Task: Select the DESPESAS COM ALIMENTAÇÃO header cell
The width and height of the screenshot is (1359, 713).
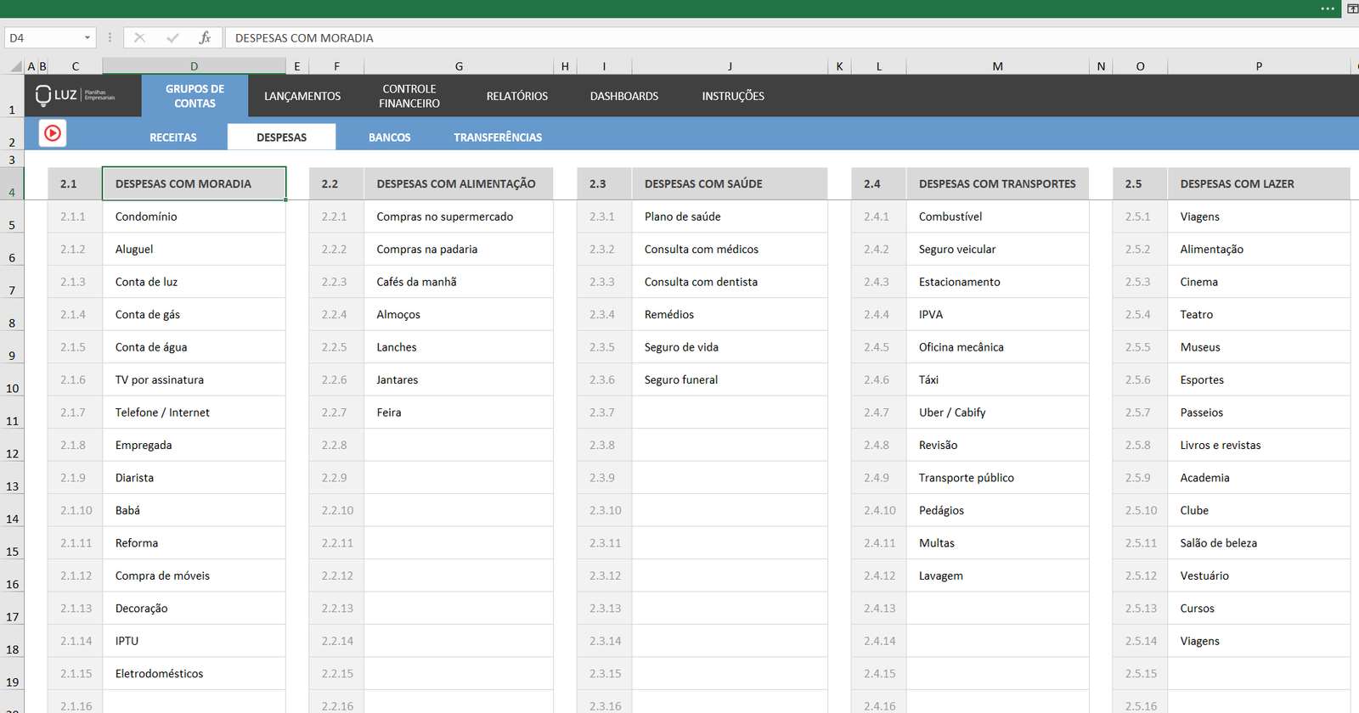Action: click(459, 183)
